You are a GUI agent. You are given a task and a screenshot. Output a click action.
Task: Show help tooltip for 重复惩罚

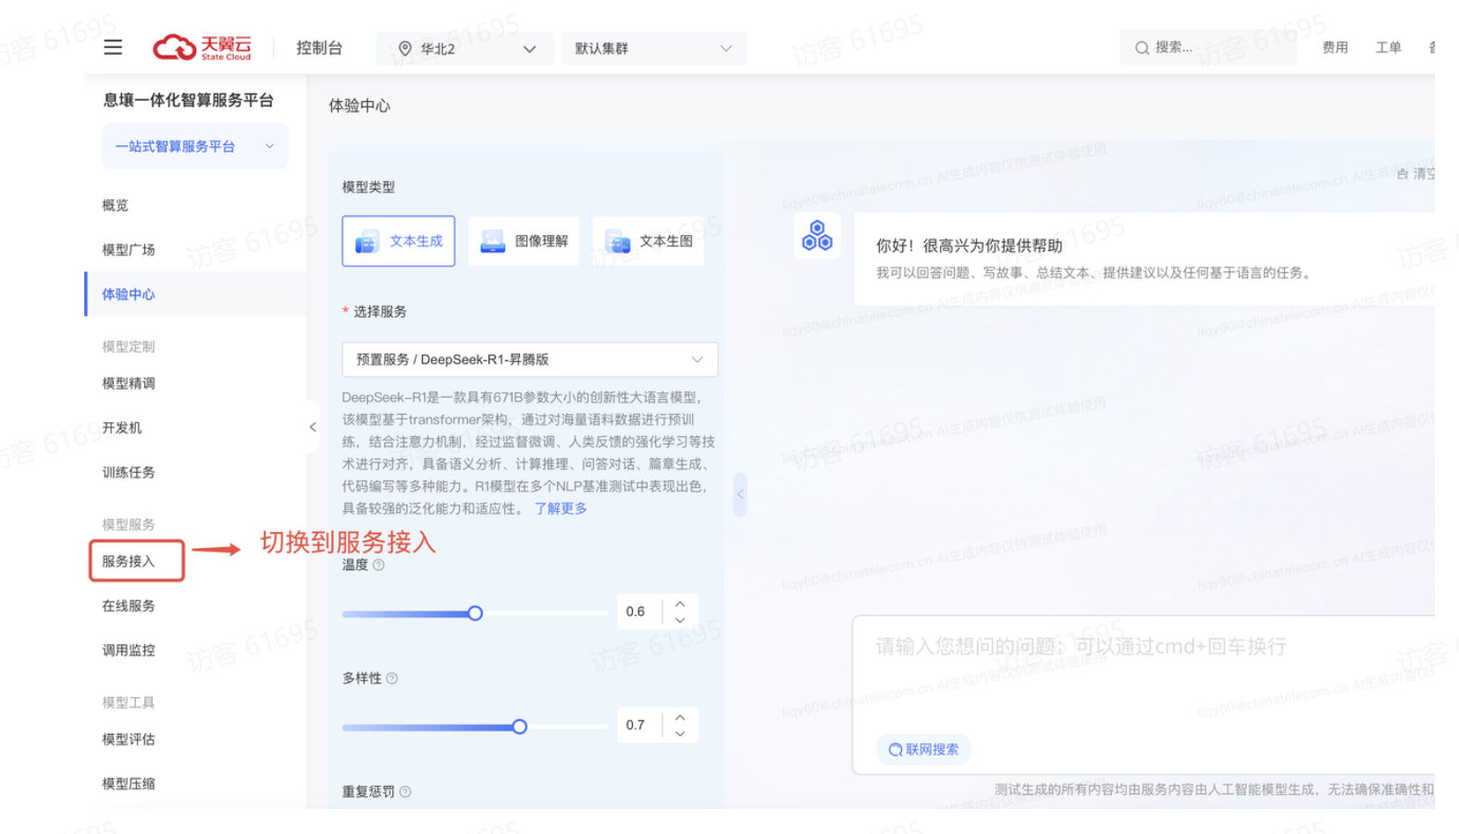click(405, 791)
